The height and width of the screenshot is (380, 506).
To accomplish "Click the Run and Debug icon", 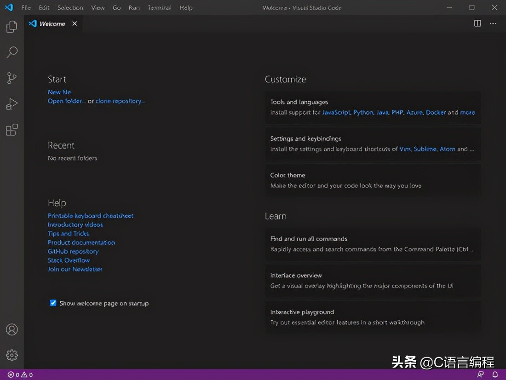I will point(11,104).
